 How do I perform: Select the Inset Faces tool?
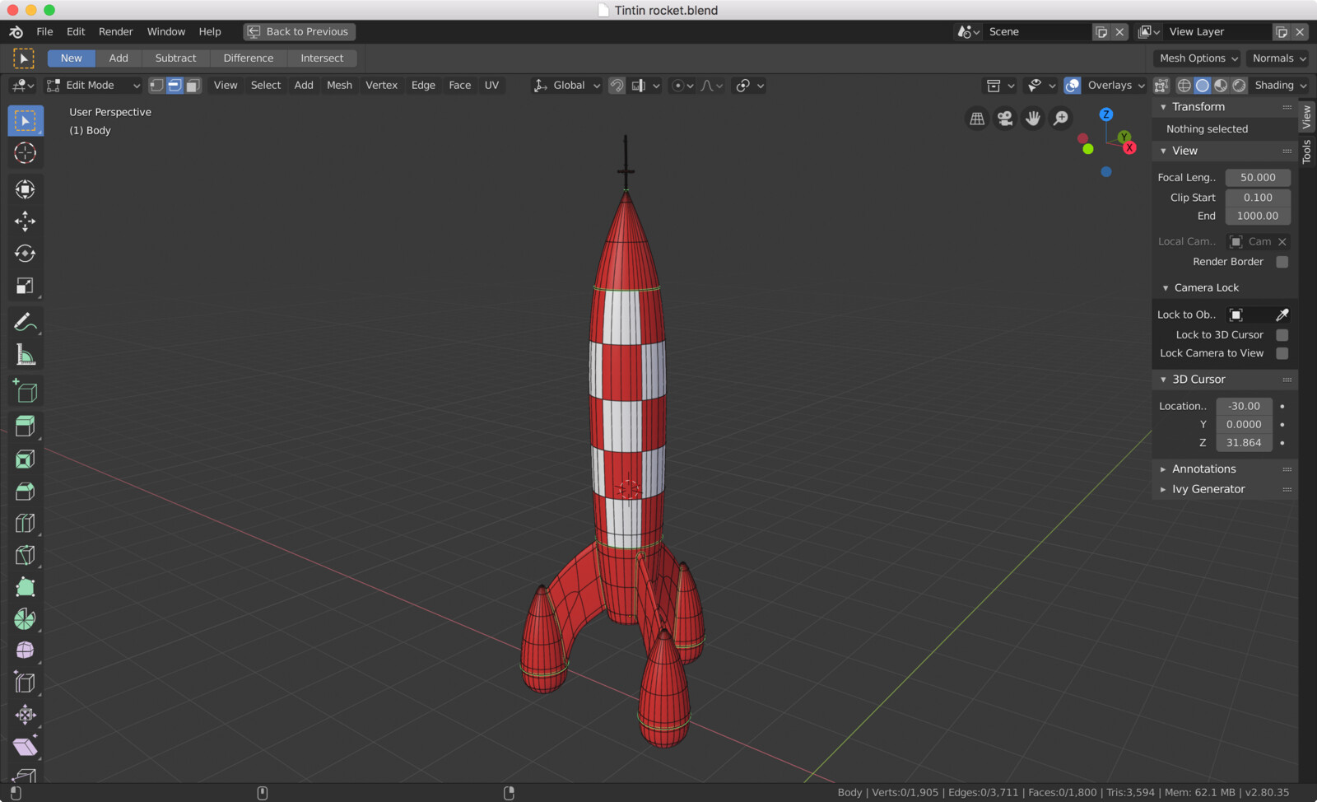26,459
